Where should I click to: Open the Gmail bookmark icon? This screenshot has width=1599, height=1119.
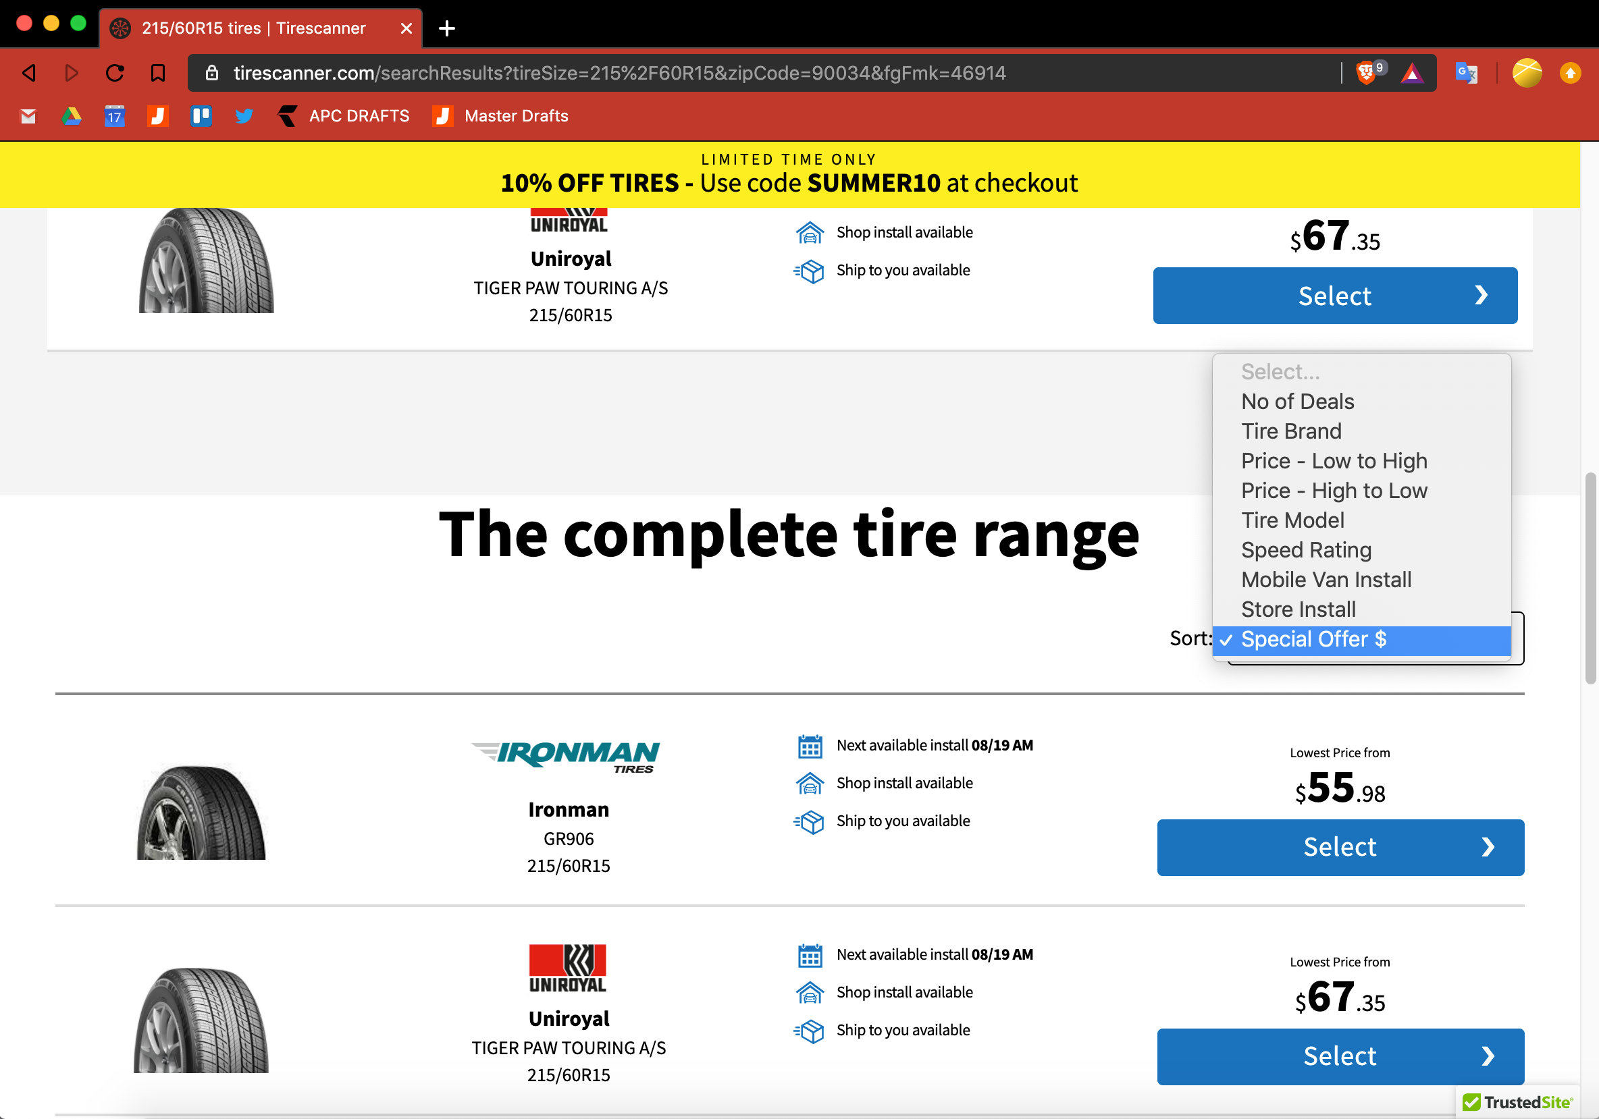28,116
